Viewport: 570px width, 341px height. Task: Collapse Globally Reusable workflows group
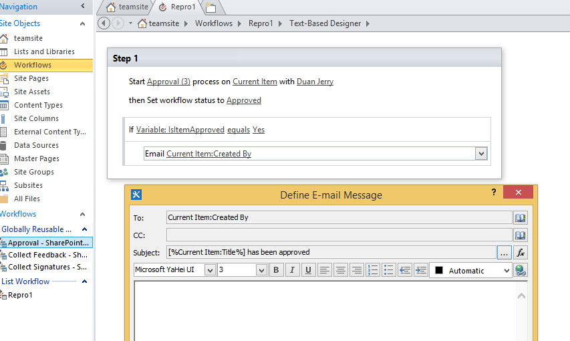point(84,229)
